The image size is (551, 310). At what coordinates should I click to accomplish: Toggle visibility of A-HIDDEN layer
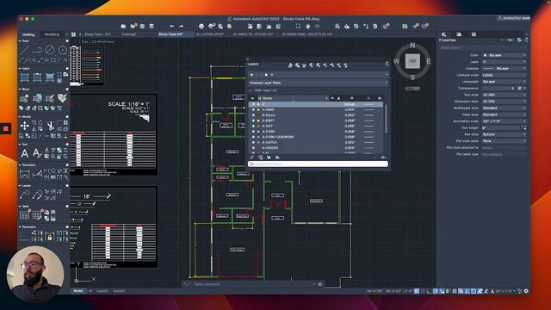pos(253,148)
